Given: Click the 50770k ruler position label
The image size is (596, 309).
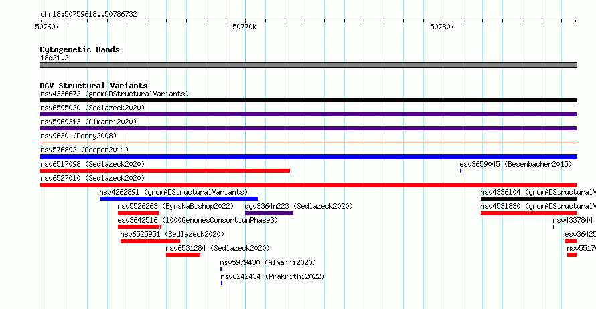Looking at the screenshot, I should pos(244,27).
